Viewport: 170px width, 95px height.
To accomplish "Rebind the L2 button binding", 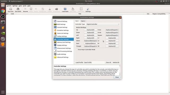I will pos(112,41).
